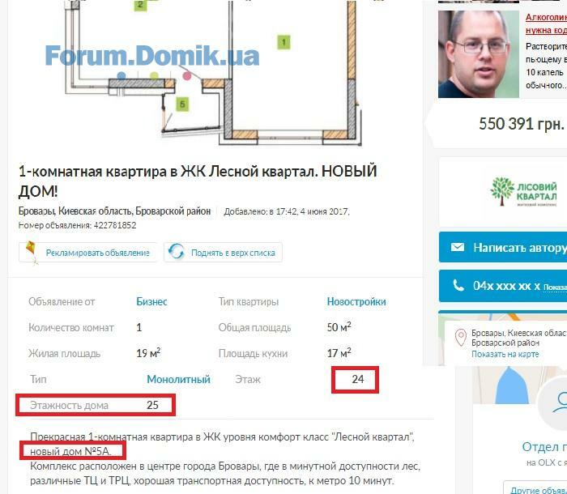567x494 pixels.
Task: Click the map pin location icon
Action: point(461,338)
